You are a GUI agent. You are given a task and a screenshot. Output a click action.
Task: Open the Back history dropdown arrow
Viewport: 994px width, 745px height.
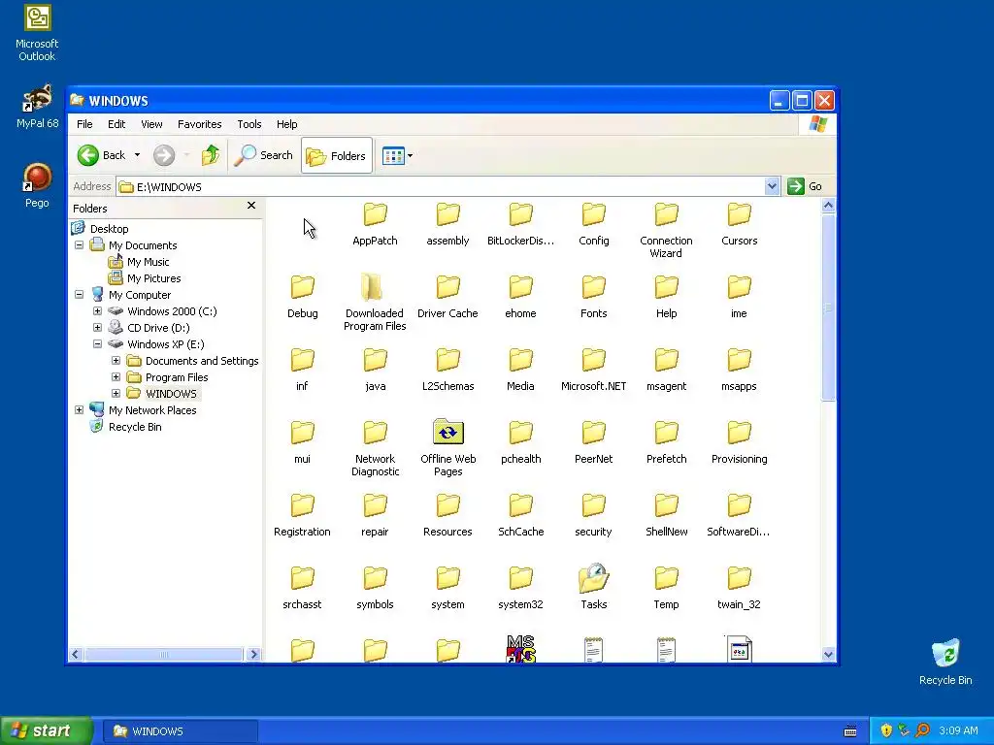pos(137,155)
